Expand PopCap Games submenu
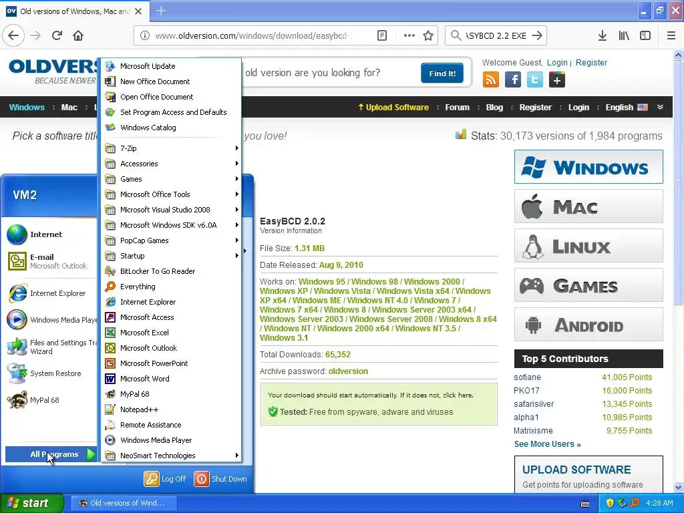 172,240
